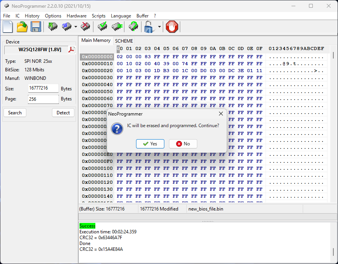
Task: Click the Blank check chip icon
Action: tap(117, 27)
